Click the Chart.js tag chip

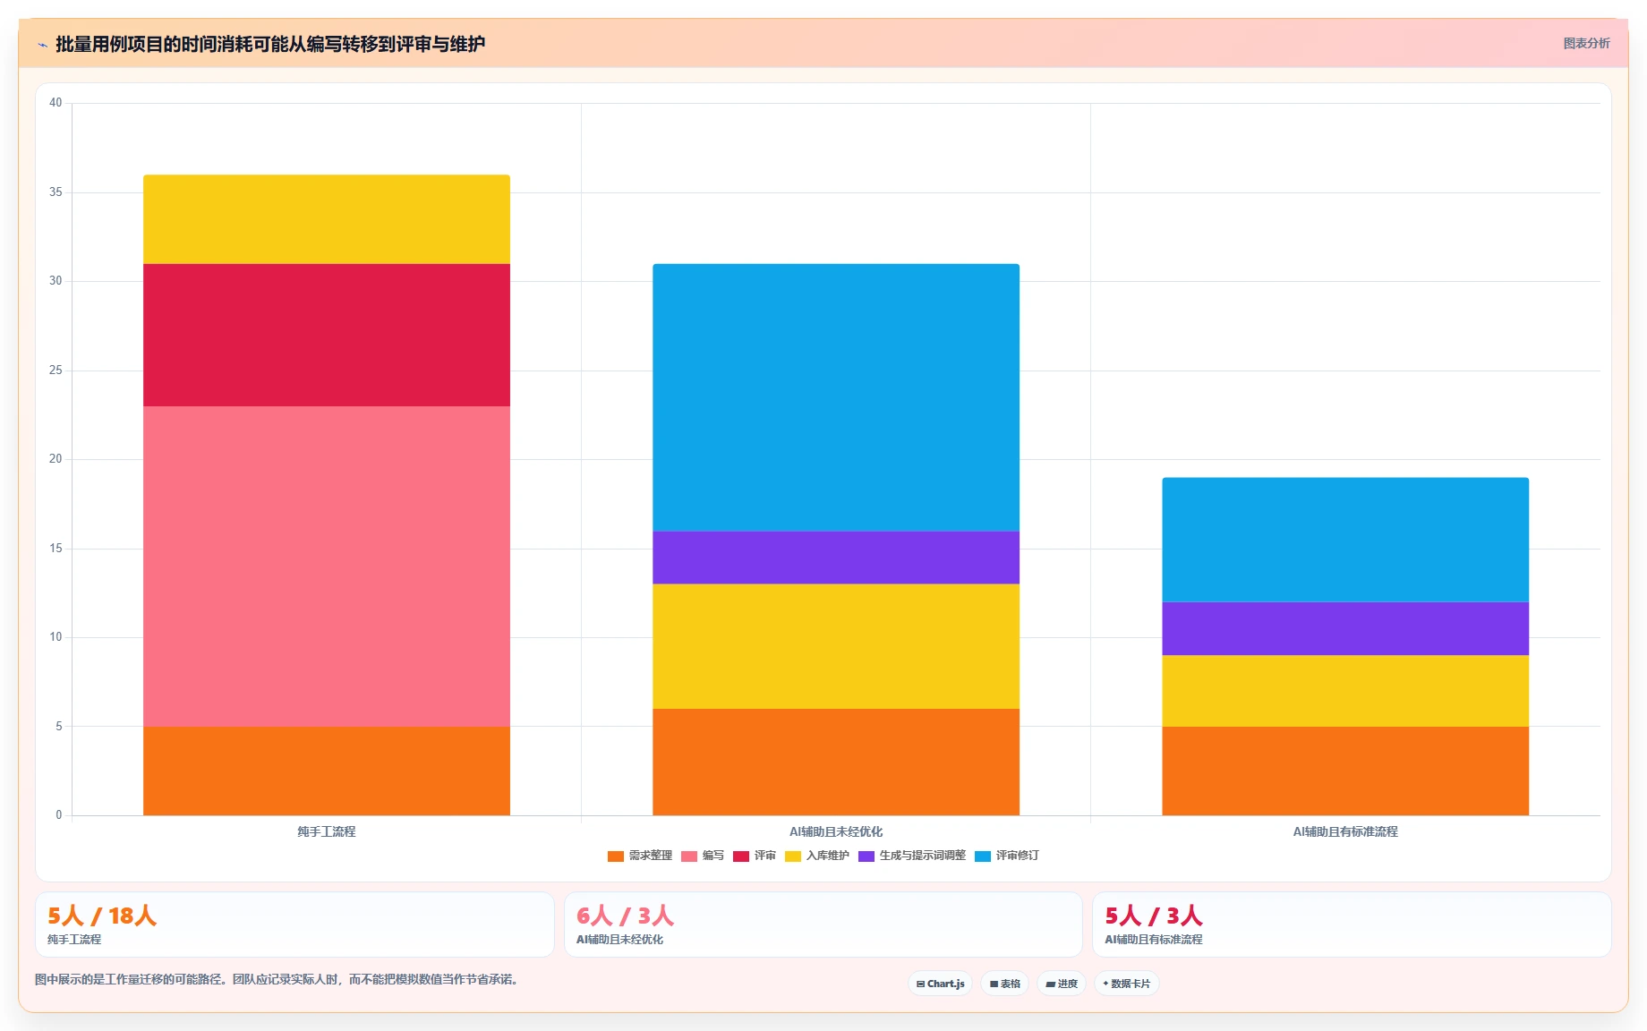coord(940,984)
